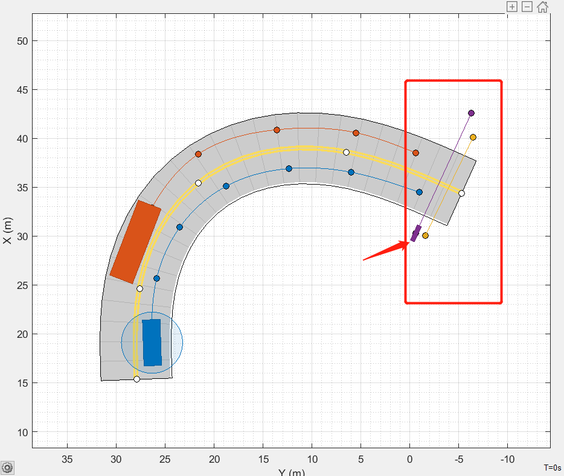Click the -5 tick label

coord(458,459)
